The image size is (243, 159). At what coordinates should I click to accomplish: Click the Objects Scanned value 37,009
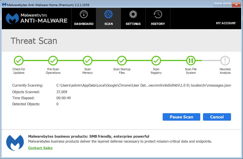[x=62, y=92]
